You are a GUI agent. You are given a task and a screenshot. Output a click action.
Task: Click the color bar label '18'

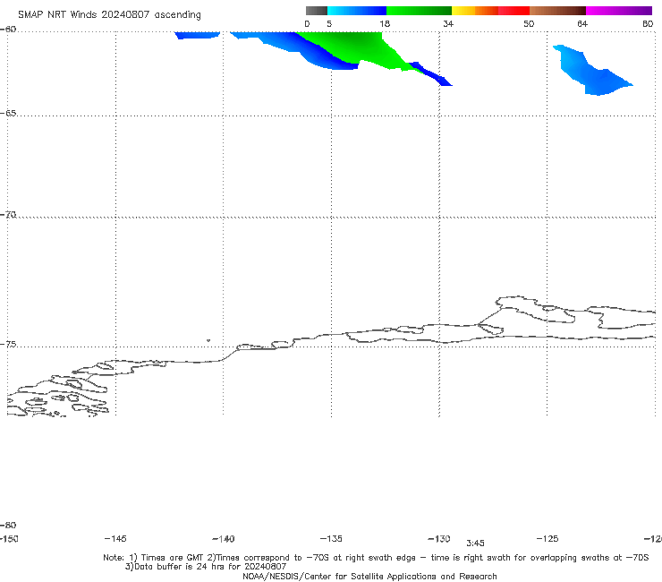coord(385,23)
